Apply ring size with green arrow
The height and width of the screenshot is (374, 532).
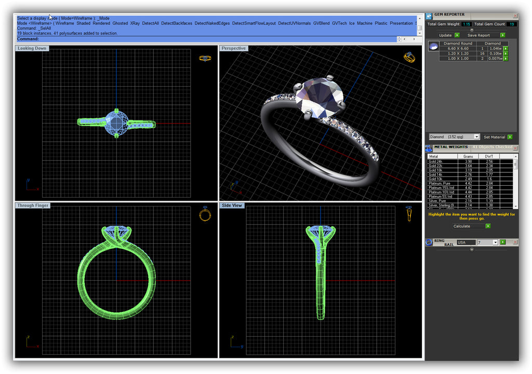tap(503, 242)
